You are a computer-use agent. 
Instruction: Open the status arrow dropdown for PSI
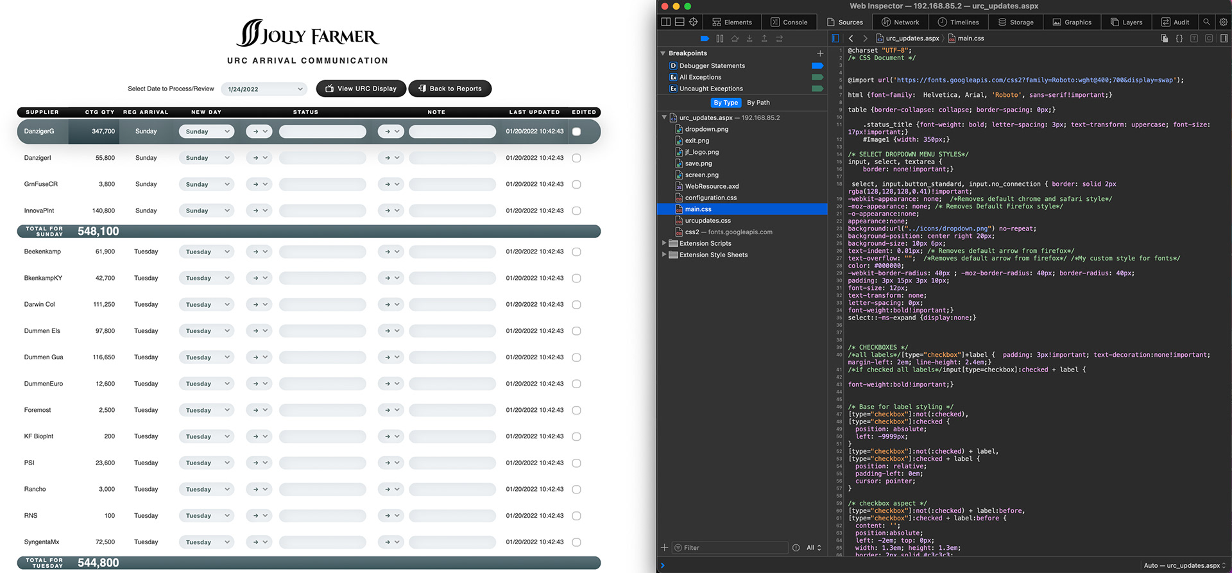[259, 463]
